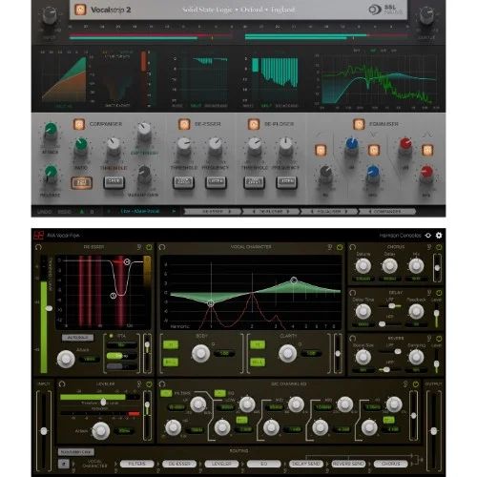Click the Drive button under Threshold
The width and height of the screenshot is (477, 477).
click(x=114, y=182)
